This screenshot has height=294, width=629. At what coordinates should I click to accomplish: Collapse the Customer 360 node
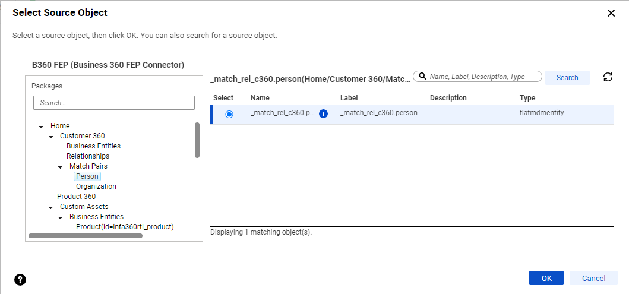click(50, 137)
